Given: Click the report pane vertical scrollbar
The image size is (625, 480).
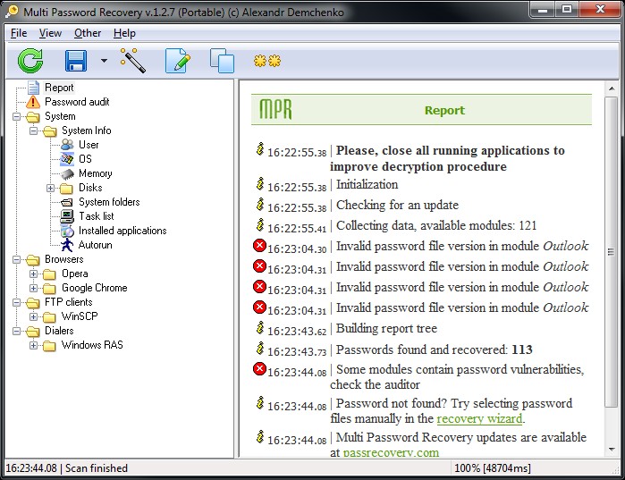Looking at the screenshot, I should (x=612, y=268).
